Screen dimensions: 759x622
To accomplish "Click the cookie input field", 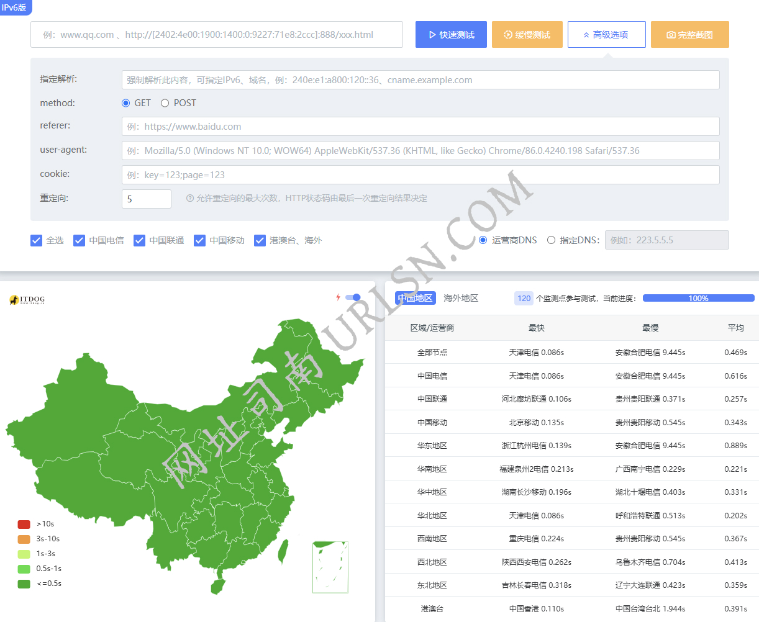I will click(x=420, y=174).
